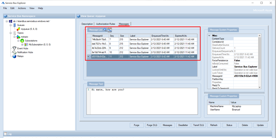
Task: Click the globe icon beside View Queue: myqueue
Action: [79, 16]
